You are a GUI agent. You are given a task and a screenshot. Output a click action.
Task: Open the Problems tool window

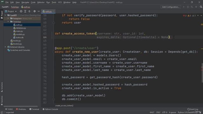tap(21, 109)
